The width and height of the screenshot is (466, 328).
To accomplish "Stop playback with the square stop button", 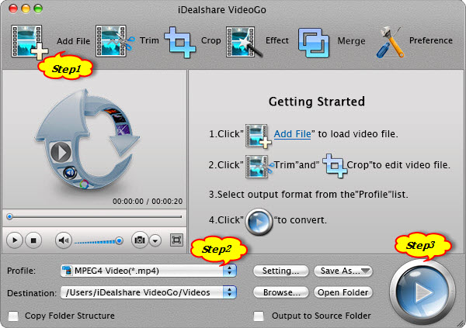I will [33, 240].
